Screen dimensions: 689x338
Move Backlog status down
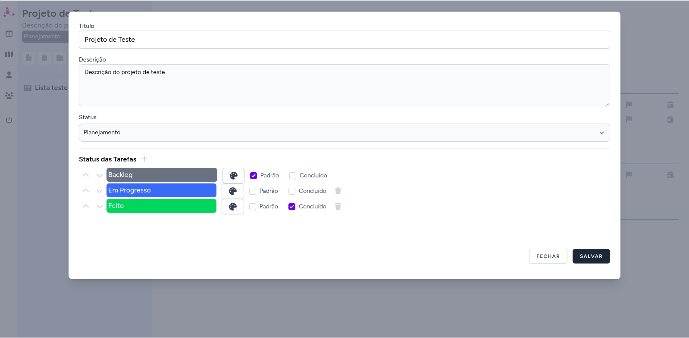click(100, 175)
